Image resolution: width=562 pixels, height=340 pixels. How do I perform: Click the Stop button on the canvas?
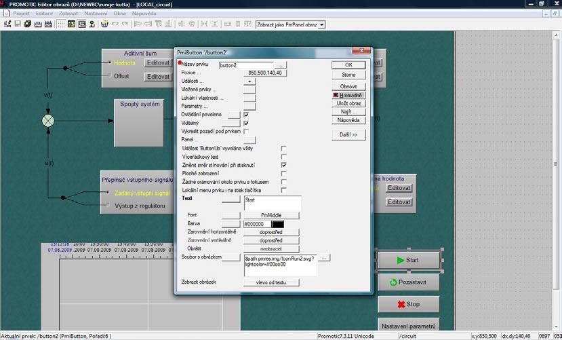(409, 304)
